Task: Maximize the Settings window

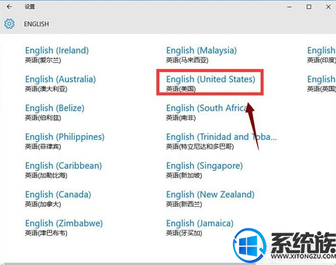Action: coord(309,7)
